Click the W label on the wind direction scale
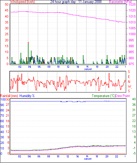 tap(129, 86)
